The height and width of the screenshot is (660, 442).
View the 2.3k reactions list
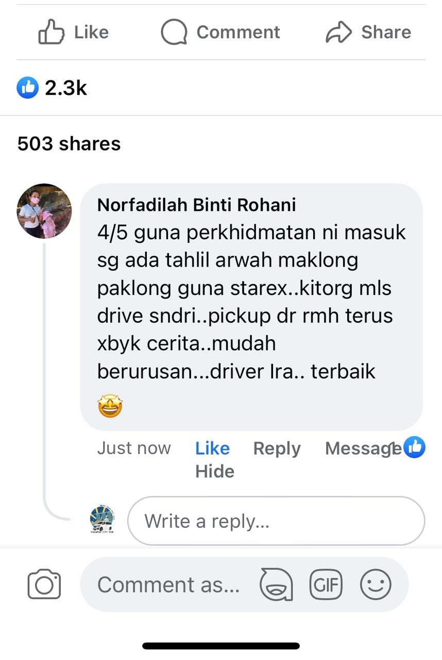tap(52, 88)
